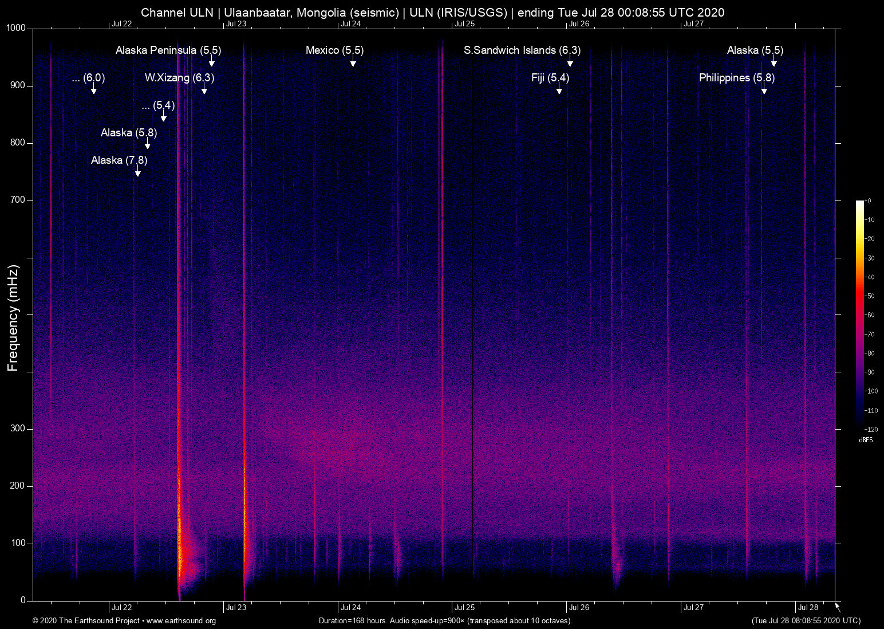Select the Jul 25 label on the top axis
884x629 pixels.
click(464, 24)
